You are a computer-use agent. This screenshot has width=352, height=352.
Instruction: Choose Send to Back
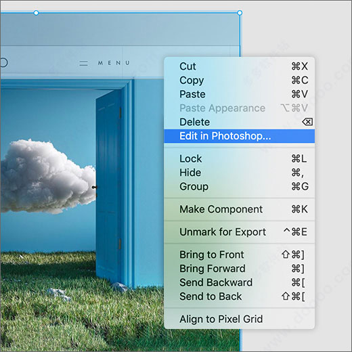tap(239, 296)
